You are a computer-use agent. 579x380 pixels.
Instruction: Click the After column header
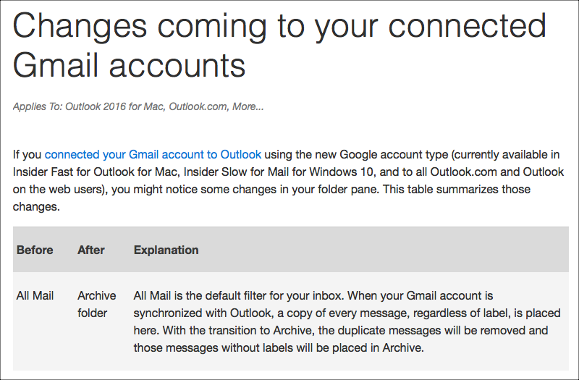(x=90, y=250)
